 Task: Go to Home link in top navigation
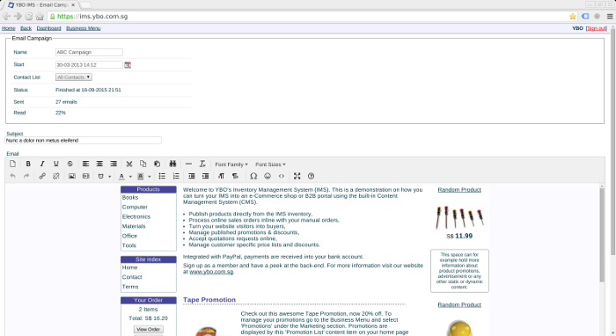coord(9,28)
